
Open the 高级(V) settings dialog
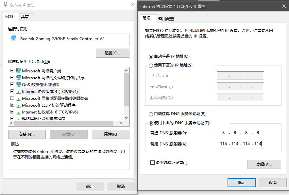(264, 164)
